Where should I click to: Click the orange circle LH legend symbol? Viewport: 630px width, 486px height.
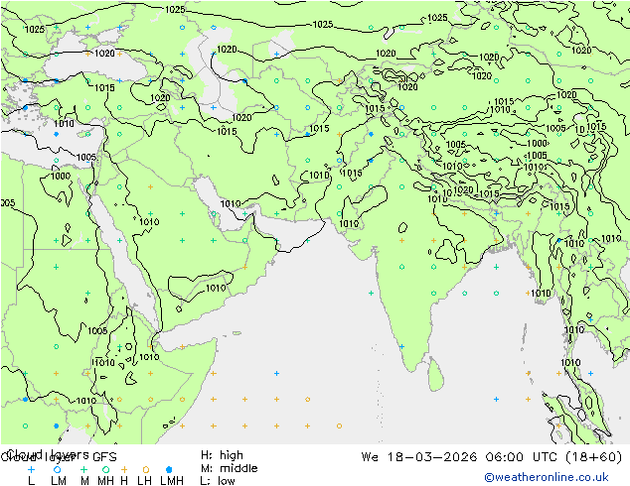coord(146,469)
